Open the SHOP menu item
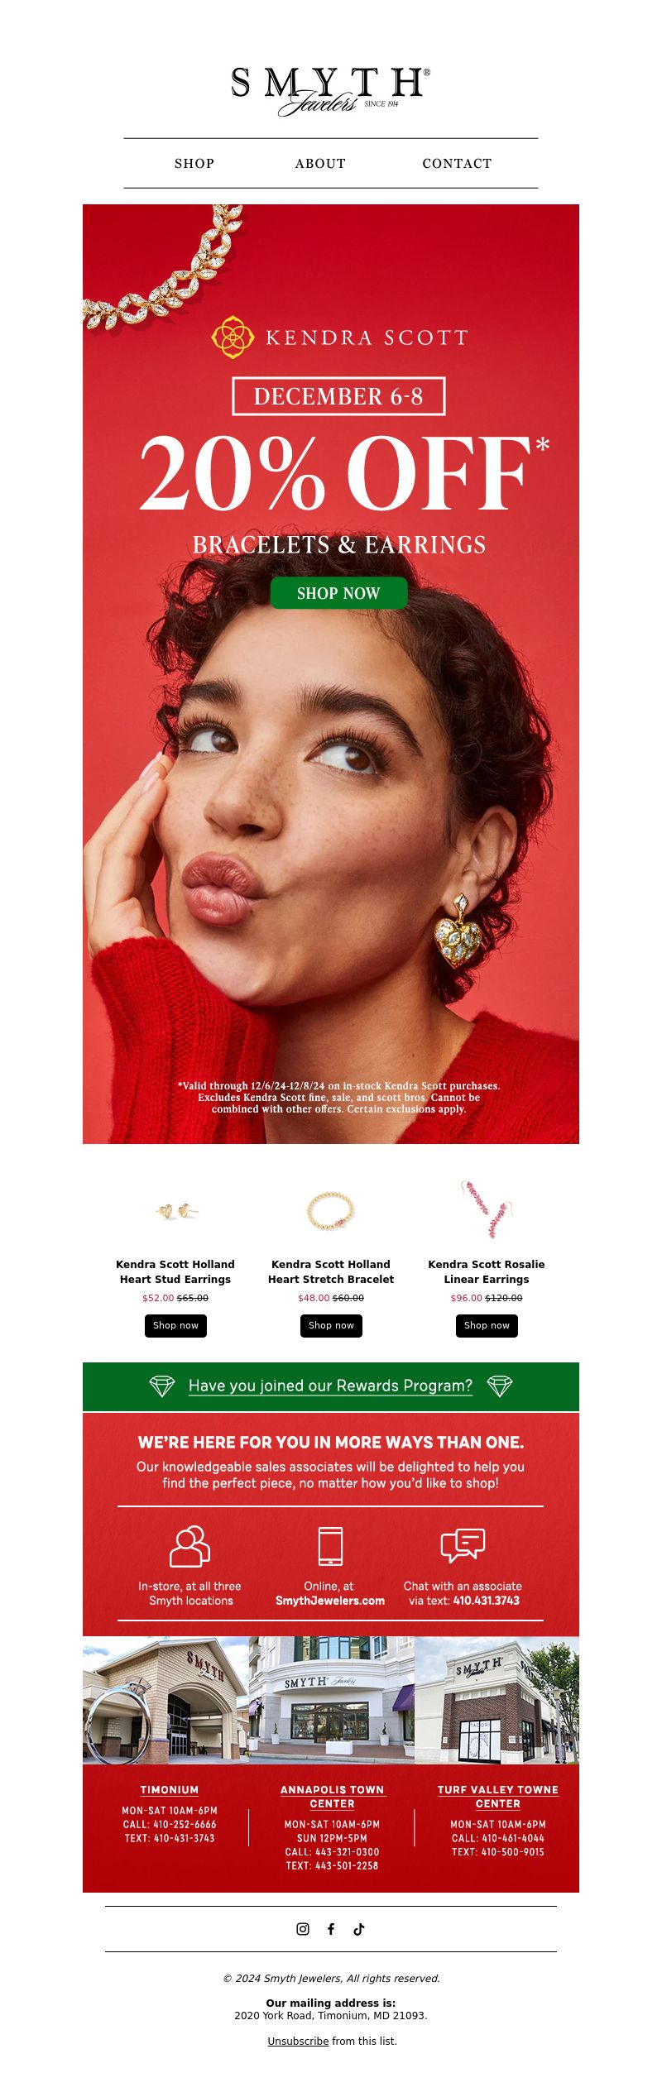Image resolution: width=662 pixels, height=2092 pixels. coord(194,163)
